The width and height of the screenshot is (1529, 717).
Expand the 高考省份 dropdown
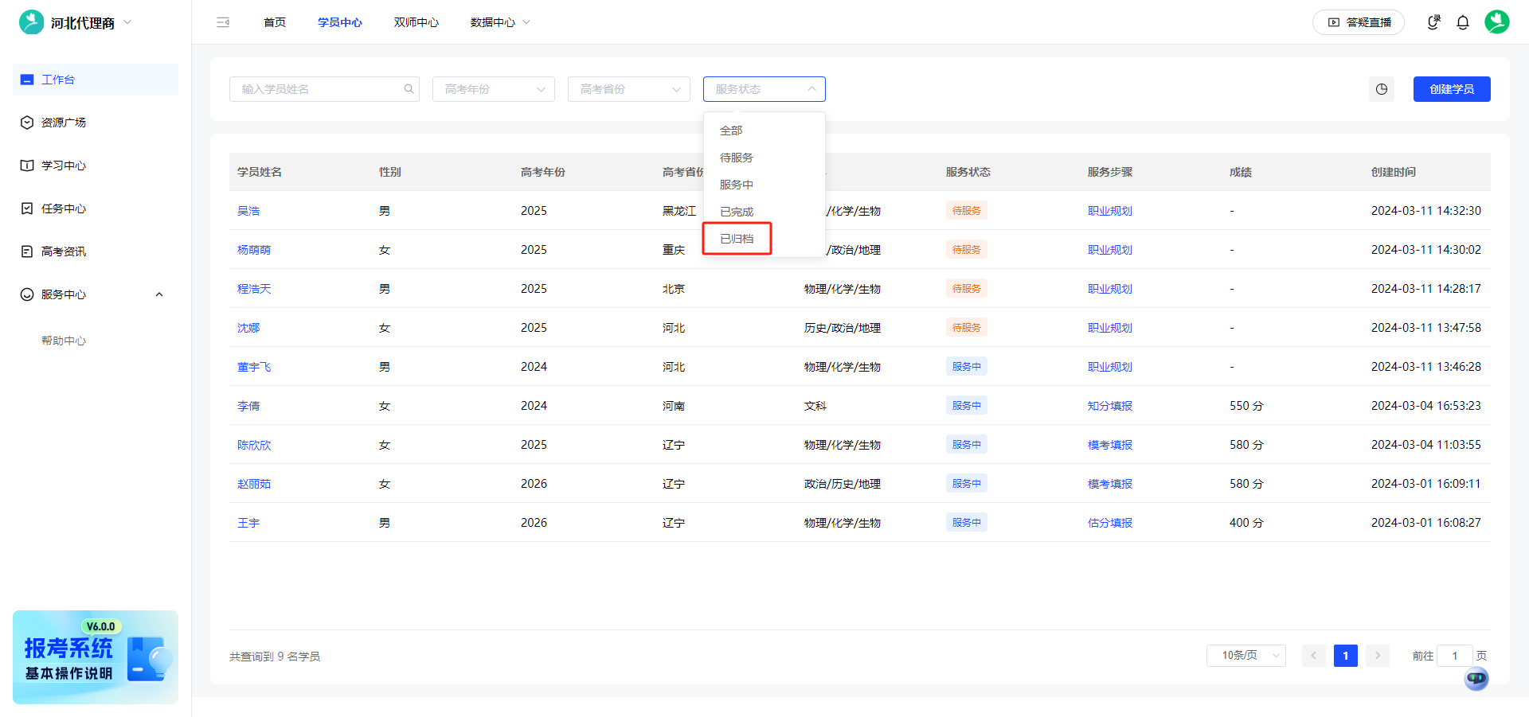(628, 89)
